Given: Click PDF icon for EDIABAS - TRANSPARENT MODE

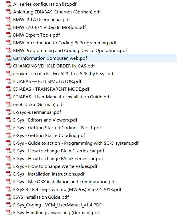Looking at the screenshot, I should click(x=9, y=89).
